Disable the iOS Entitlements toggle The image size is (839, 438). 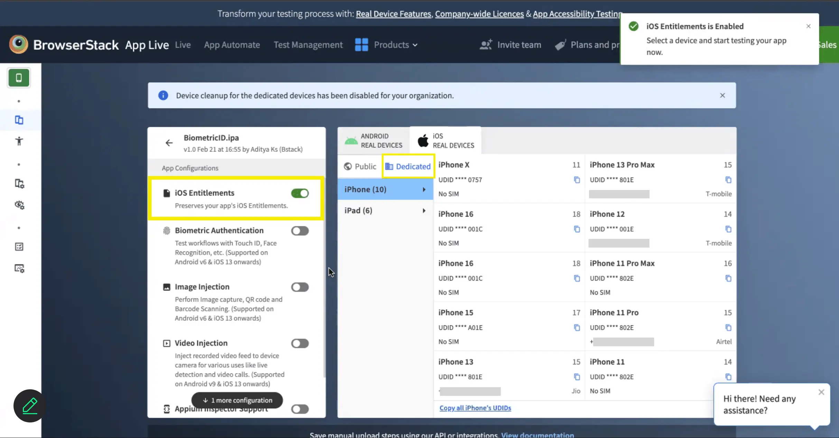[300, 193]
